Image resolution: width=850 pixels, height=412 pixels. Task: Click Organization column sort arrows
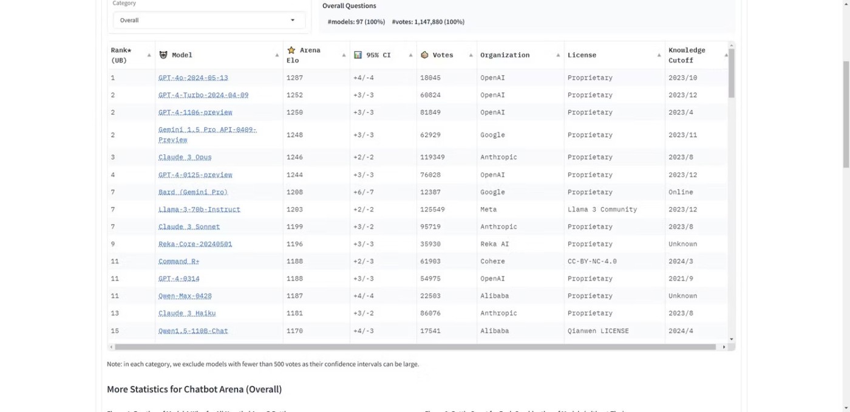pos(558,55)
